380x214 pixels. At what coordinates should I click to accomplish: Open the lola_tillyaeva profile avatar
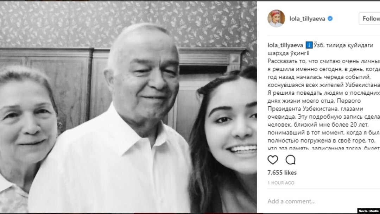click(x=276, y=18)
